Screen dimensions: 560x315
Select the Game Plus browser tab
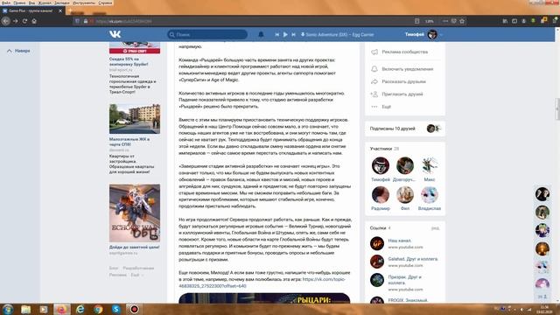(32, 10)
